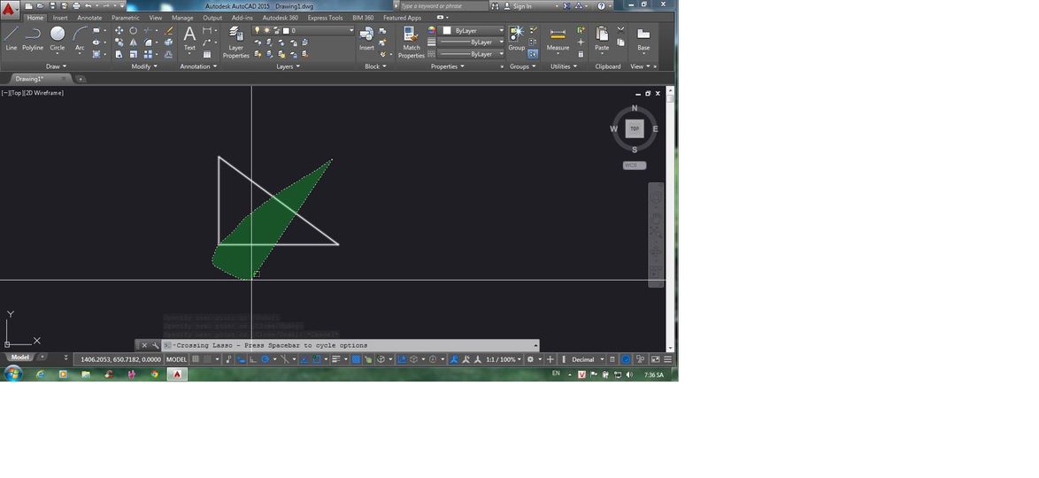1039x478 pixels.
Task: Select the Measure tool
Action: 558,38
